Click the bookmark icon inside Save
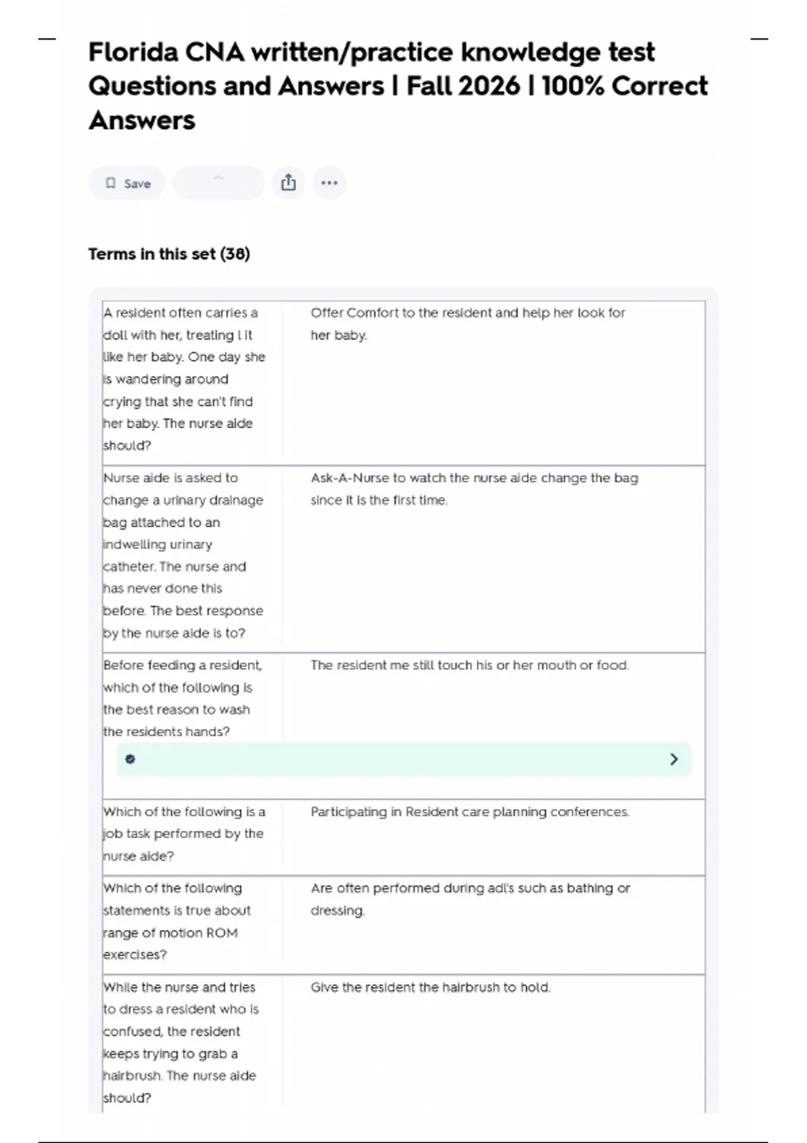Image resolution: width=807 pixels, height=1143 pixels. [111, 184]
